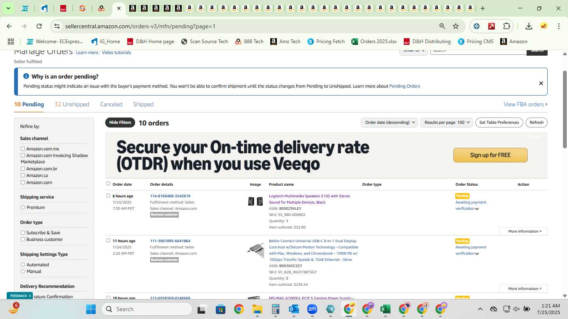Close the pending orders info banner
This screenshot has height=319, width=568.
(x=541, y=83)
